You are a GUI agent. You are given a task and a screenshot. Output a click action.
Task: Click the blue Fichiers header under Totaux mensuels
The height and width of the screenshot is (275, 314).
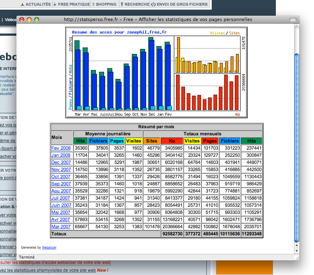click(230, 141)
